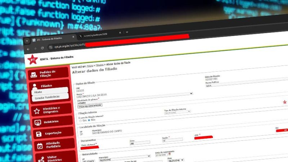
Task: Select the Filiados submenu item
Action: (x=50, y=91)
